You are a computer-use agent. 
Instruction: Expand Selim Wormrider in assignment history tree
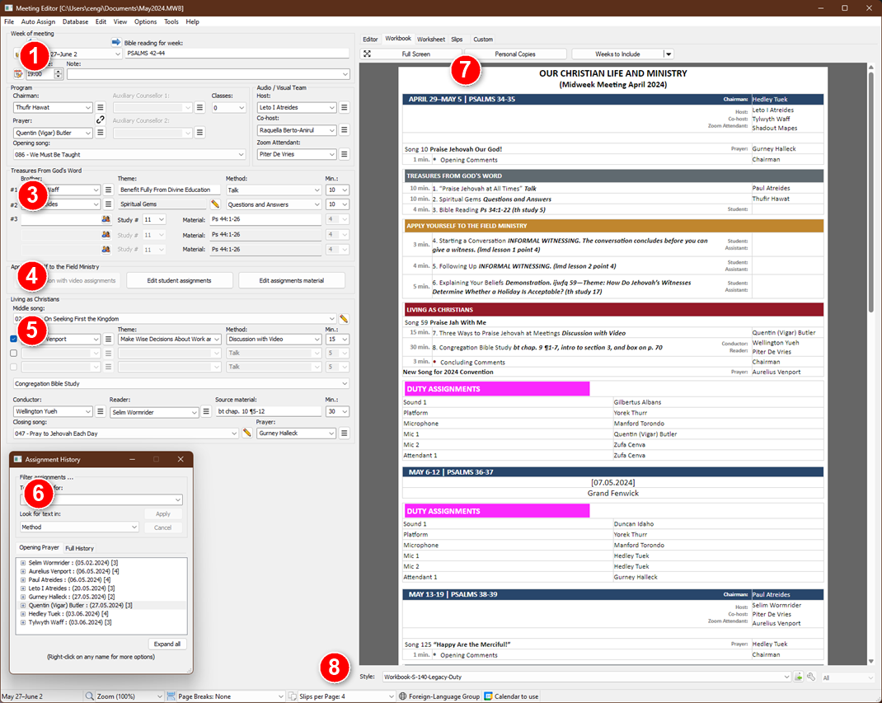pos(23,562)
